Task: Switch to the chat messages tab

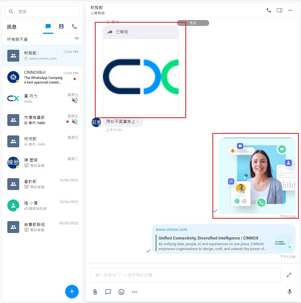Action: click(x=48, y=26)
